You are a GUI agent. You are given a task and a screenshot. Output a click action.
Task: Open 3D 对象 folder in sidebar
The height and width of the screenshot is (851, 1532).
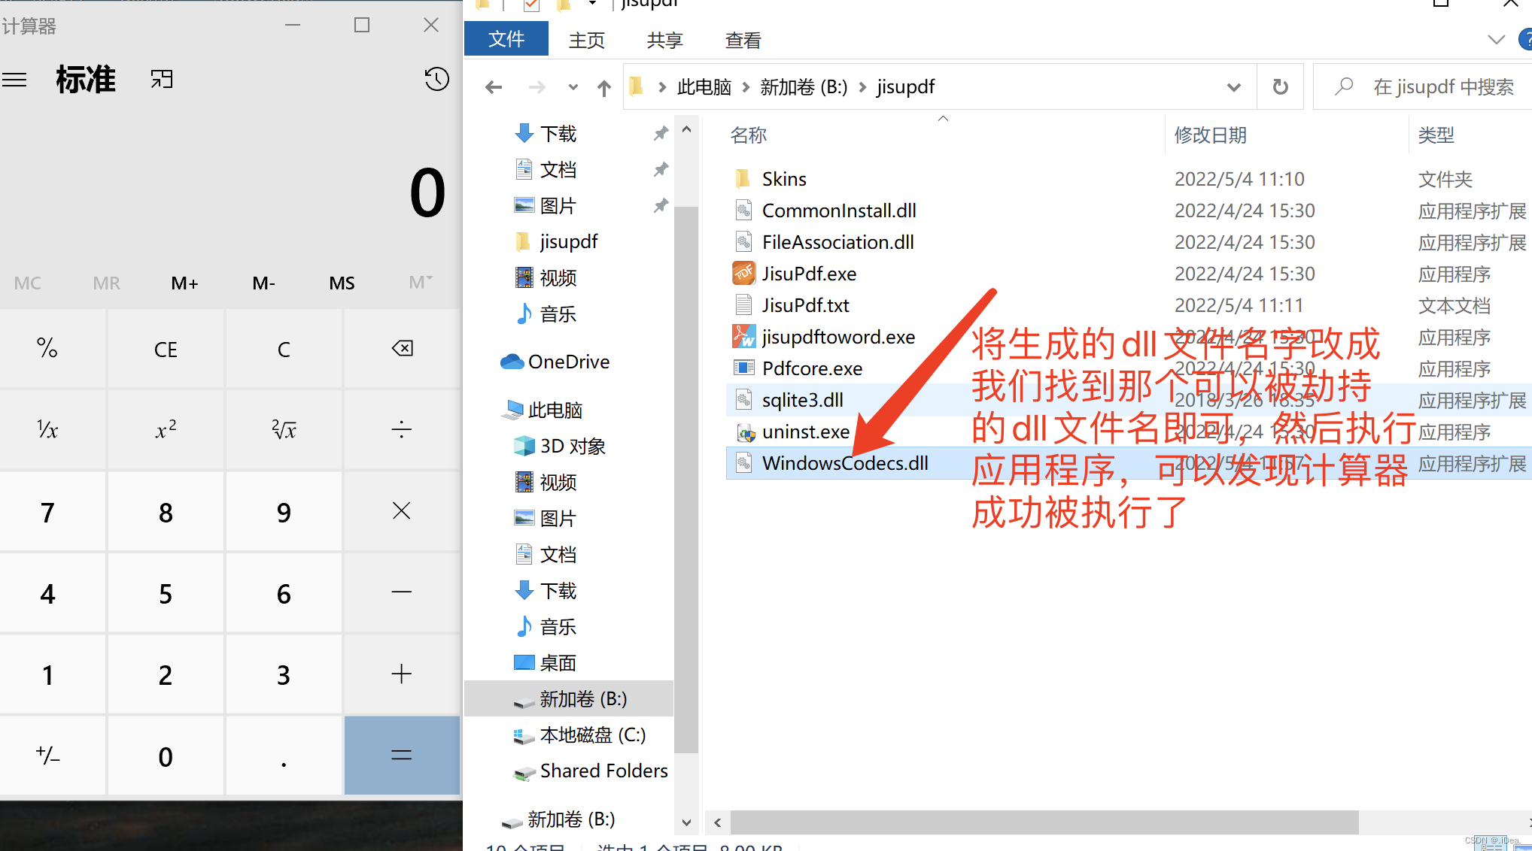click(x=573, y=446)
